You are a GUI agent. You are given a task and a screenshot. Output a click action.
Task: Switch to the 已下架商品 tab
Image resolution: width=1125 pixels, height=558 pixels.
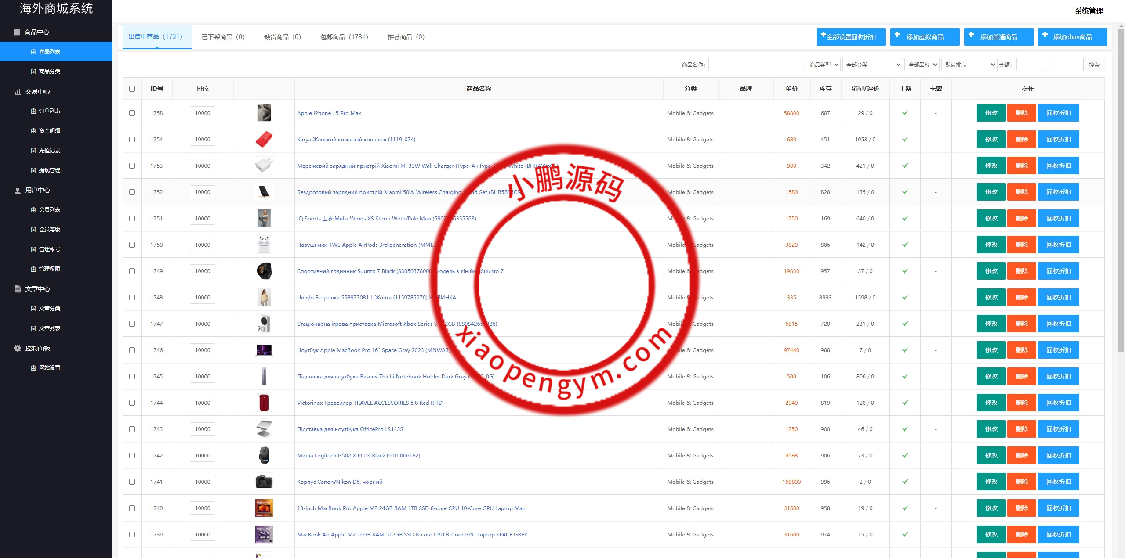point(223,37)
